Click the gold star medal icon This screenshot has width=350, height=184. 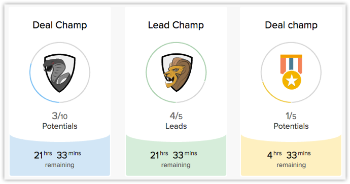tap(291, 72)
